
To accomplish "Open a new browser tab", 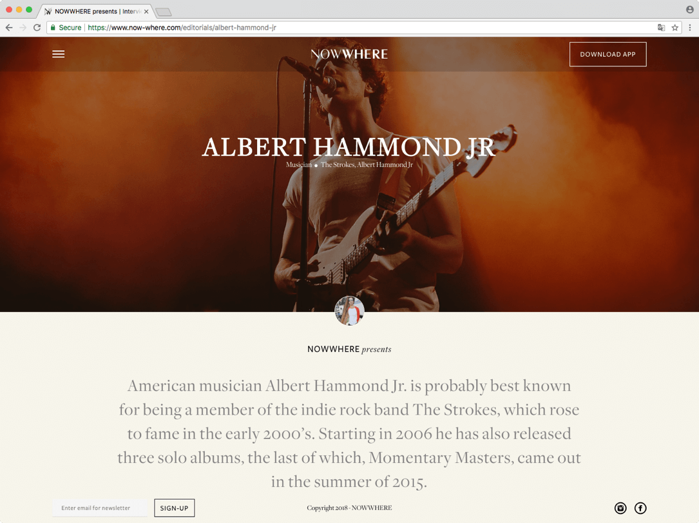I will click(163, 12).
